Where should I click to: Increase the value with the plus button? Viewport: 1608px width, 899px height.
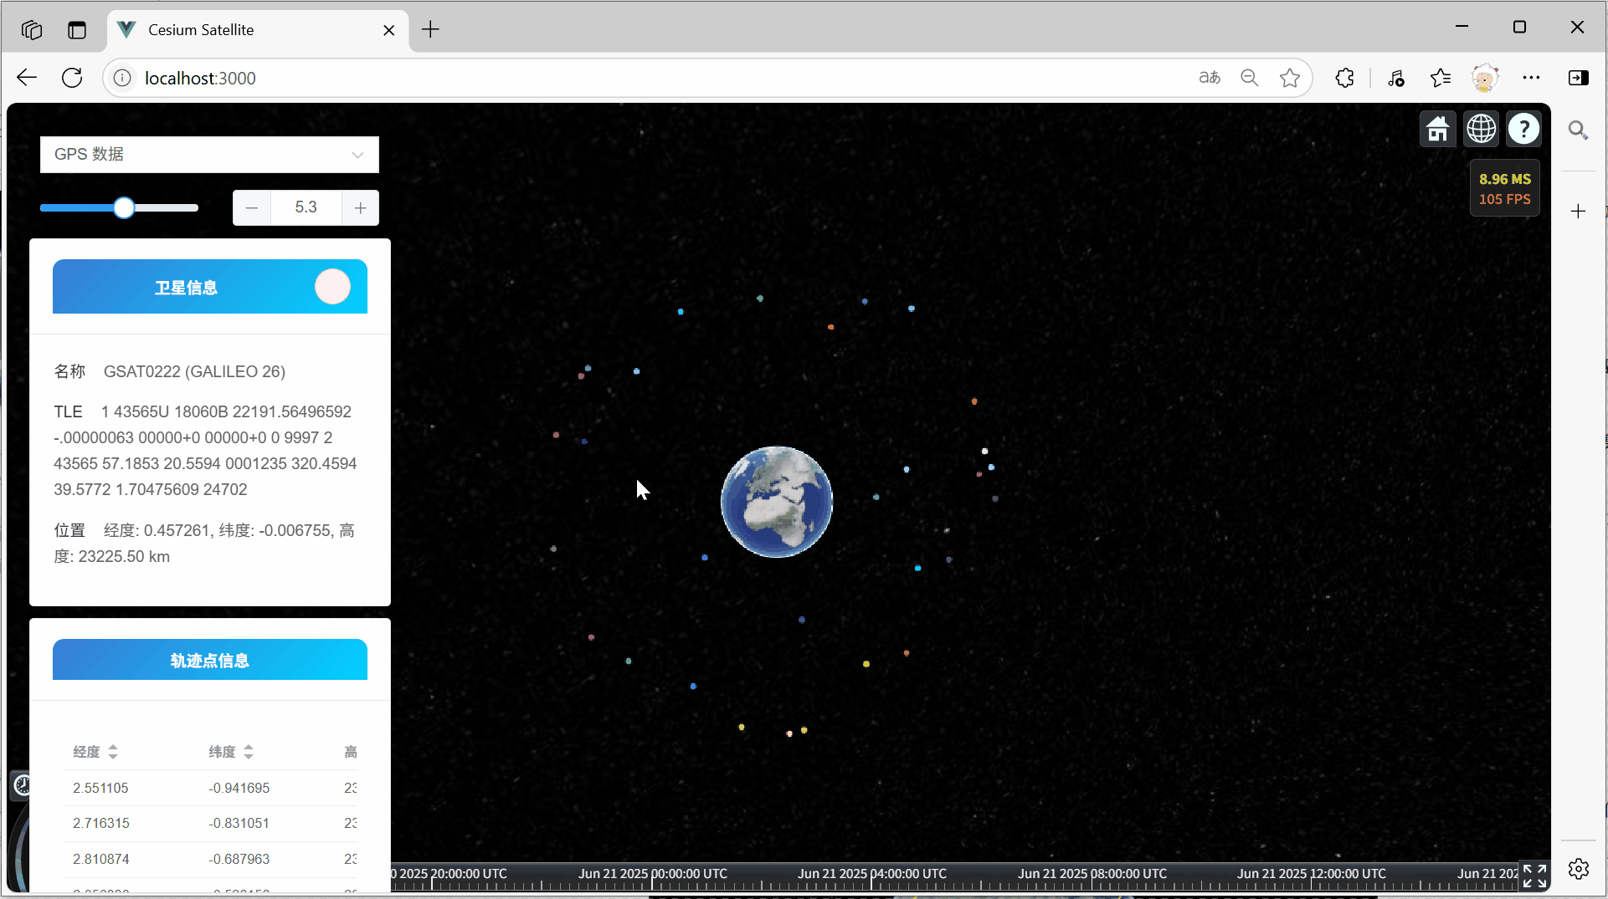361,207
